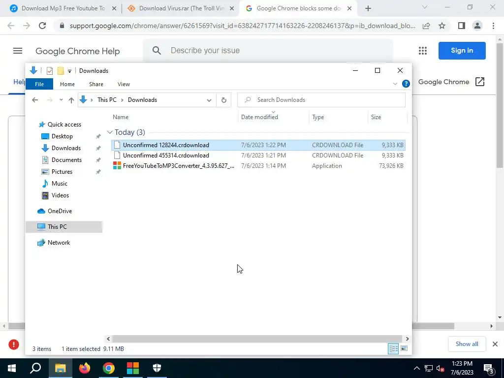Open Google Chrome external link
Image resolution: width=504 pixels, height=378 pixels.
click(451, 82)
